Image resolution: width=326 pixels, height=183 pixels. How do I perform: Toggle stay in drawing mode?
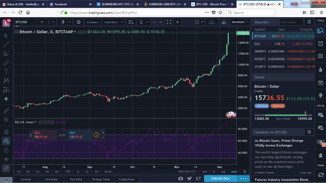tap(6, 141)
